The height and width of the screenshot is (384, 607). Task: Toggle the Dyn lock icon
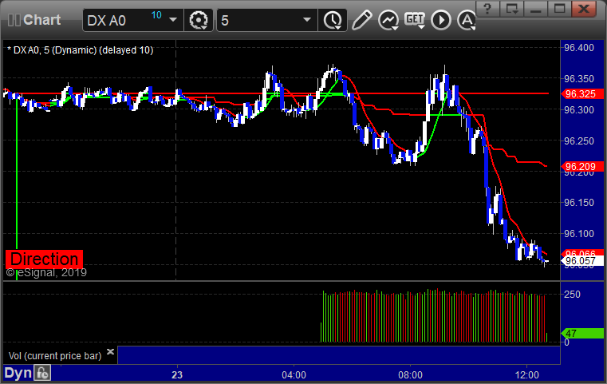point(42,373)
